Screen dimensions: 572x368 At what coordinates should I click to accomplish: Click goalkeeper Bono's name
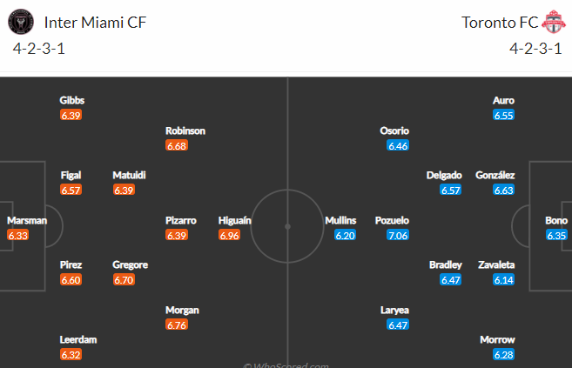pyautogui.click(x=556, y=220)
